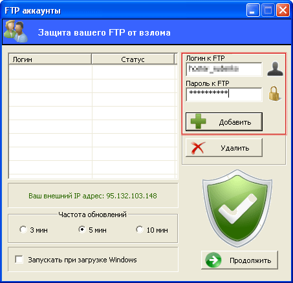The width and height of the screenshot is (293, 283).
Task: Focus the Логин к FTP input field
Action: [x=224, y=69]
